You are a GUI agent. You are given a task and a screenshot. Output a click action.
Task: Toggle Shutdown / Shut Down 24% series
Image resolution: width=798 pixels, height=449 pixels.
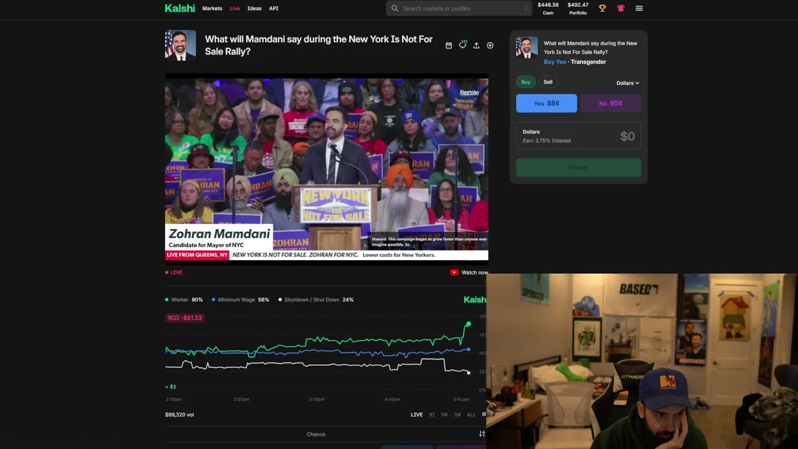click(316, 300)
